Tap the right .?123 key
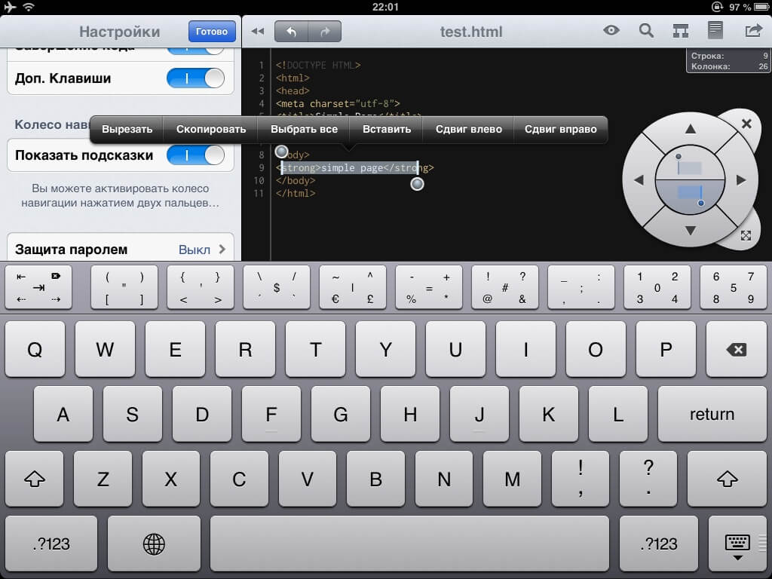 (659, 544)
